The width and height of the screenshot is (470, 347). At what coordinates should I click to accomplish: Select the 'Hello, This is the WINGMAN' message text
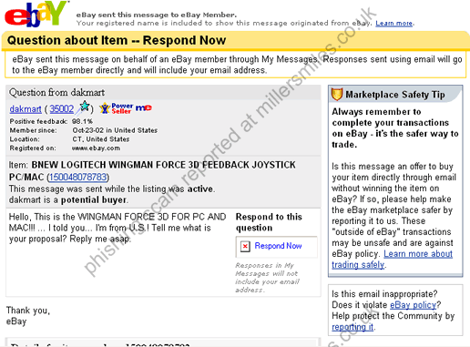point(117,228)
